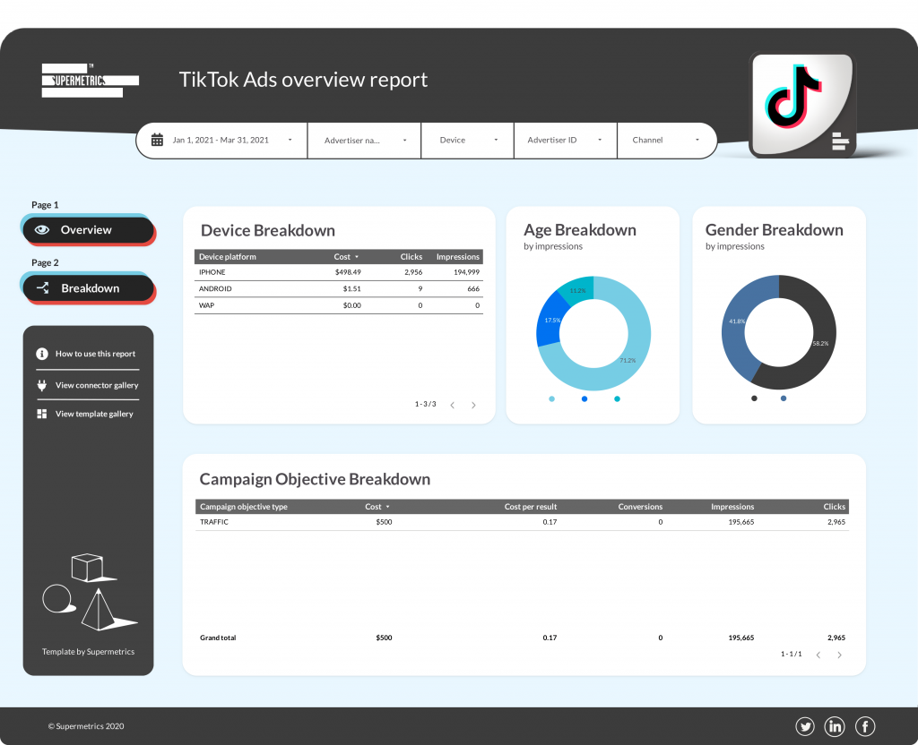Viewport: 918px width, 745px height.
Task: Click Template by Supermetrics text
Action: 88,652
